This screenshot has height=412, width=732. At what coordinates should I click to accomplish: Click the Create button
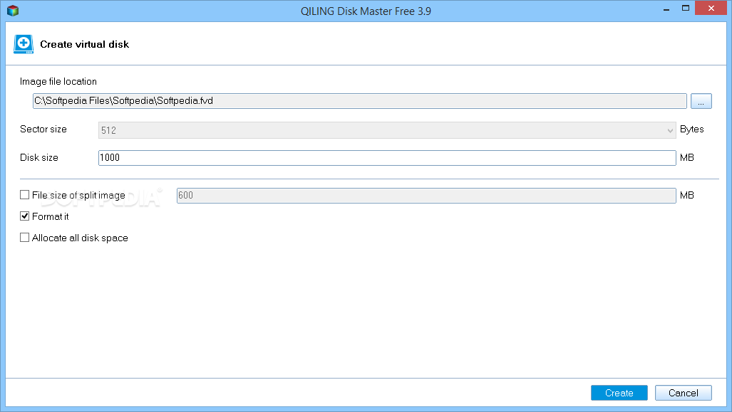coord(619,393)
